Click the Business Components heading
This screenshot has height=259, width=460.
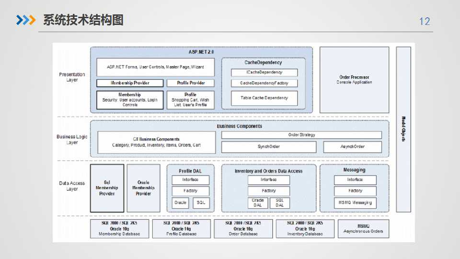[x=240, y=126]
